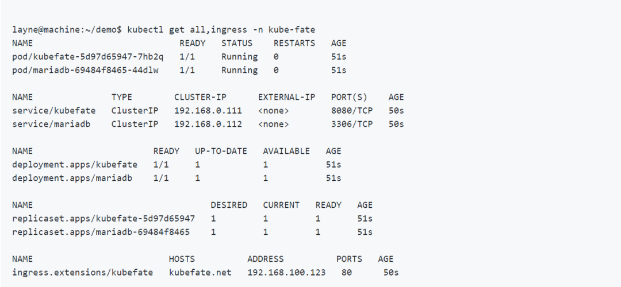Viewport: 621px width, 287px height.
Task: Click the UP-TO-DATE column header
Action: pos(221,151)
